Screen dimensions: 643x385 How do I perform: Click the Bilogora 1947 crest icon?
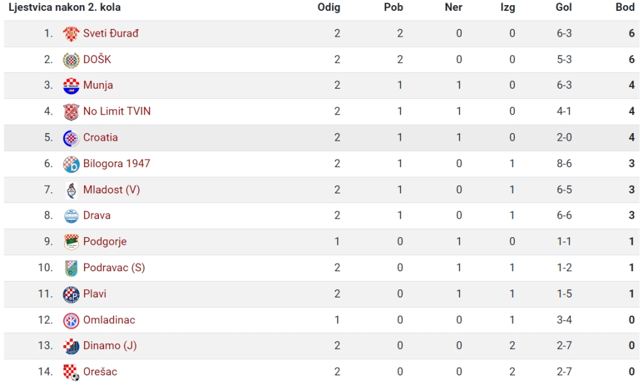(x=71, y=164)
